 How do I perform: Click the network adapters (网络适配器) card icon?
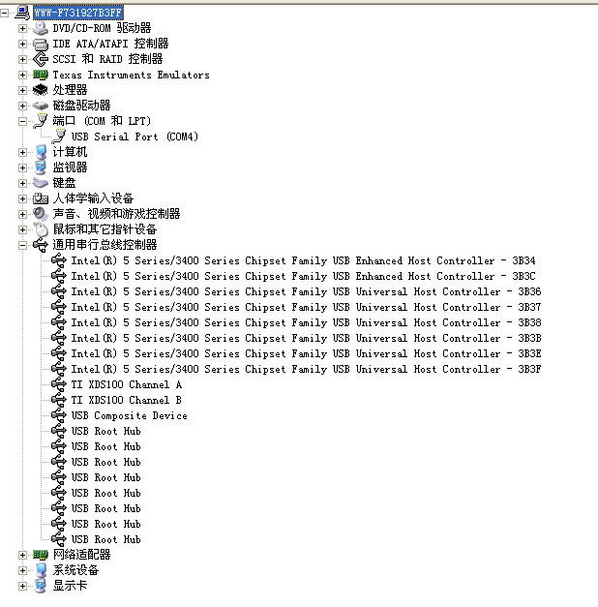coord(41,555)
